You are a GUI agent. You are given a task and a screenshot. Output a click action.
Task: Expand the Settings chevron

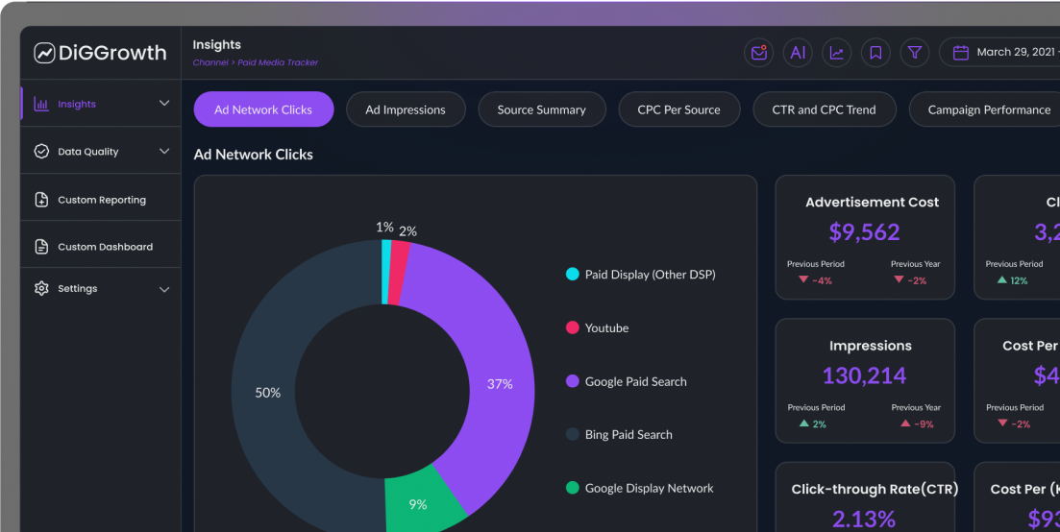164,289
